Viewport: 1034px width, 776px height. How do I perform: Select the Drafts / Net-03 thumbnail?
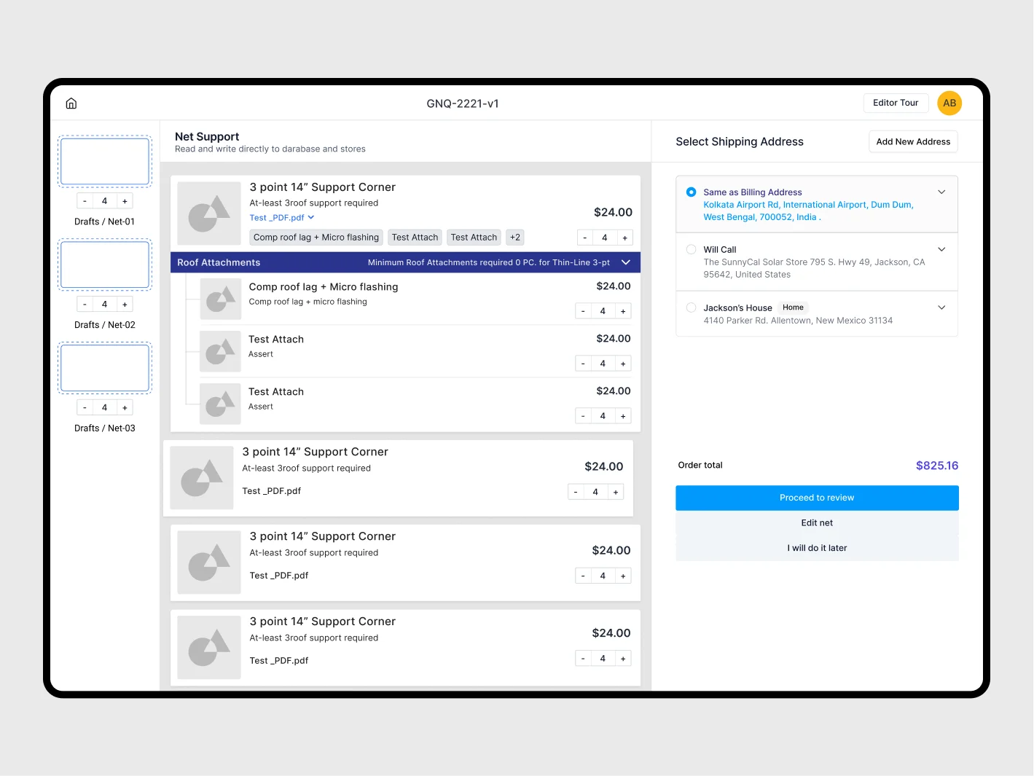pos(105,368)
